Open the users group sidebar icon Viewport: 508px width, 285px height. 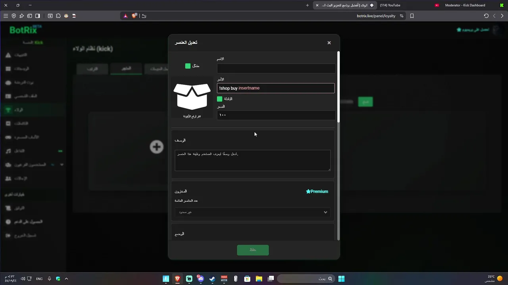pos(8,179)
